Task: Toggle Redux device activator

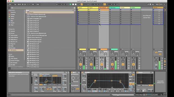Action: [x=72, y=72]
